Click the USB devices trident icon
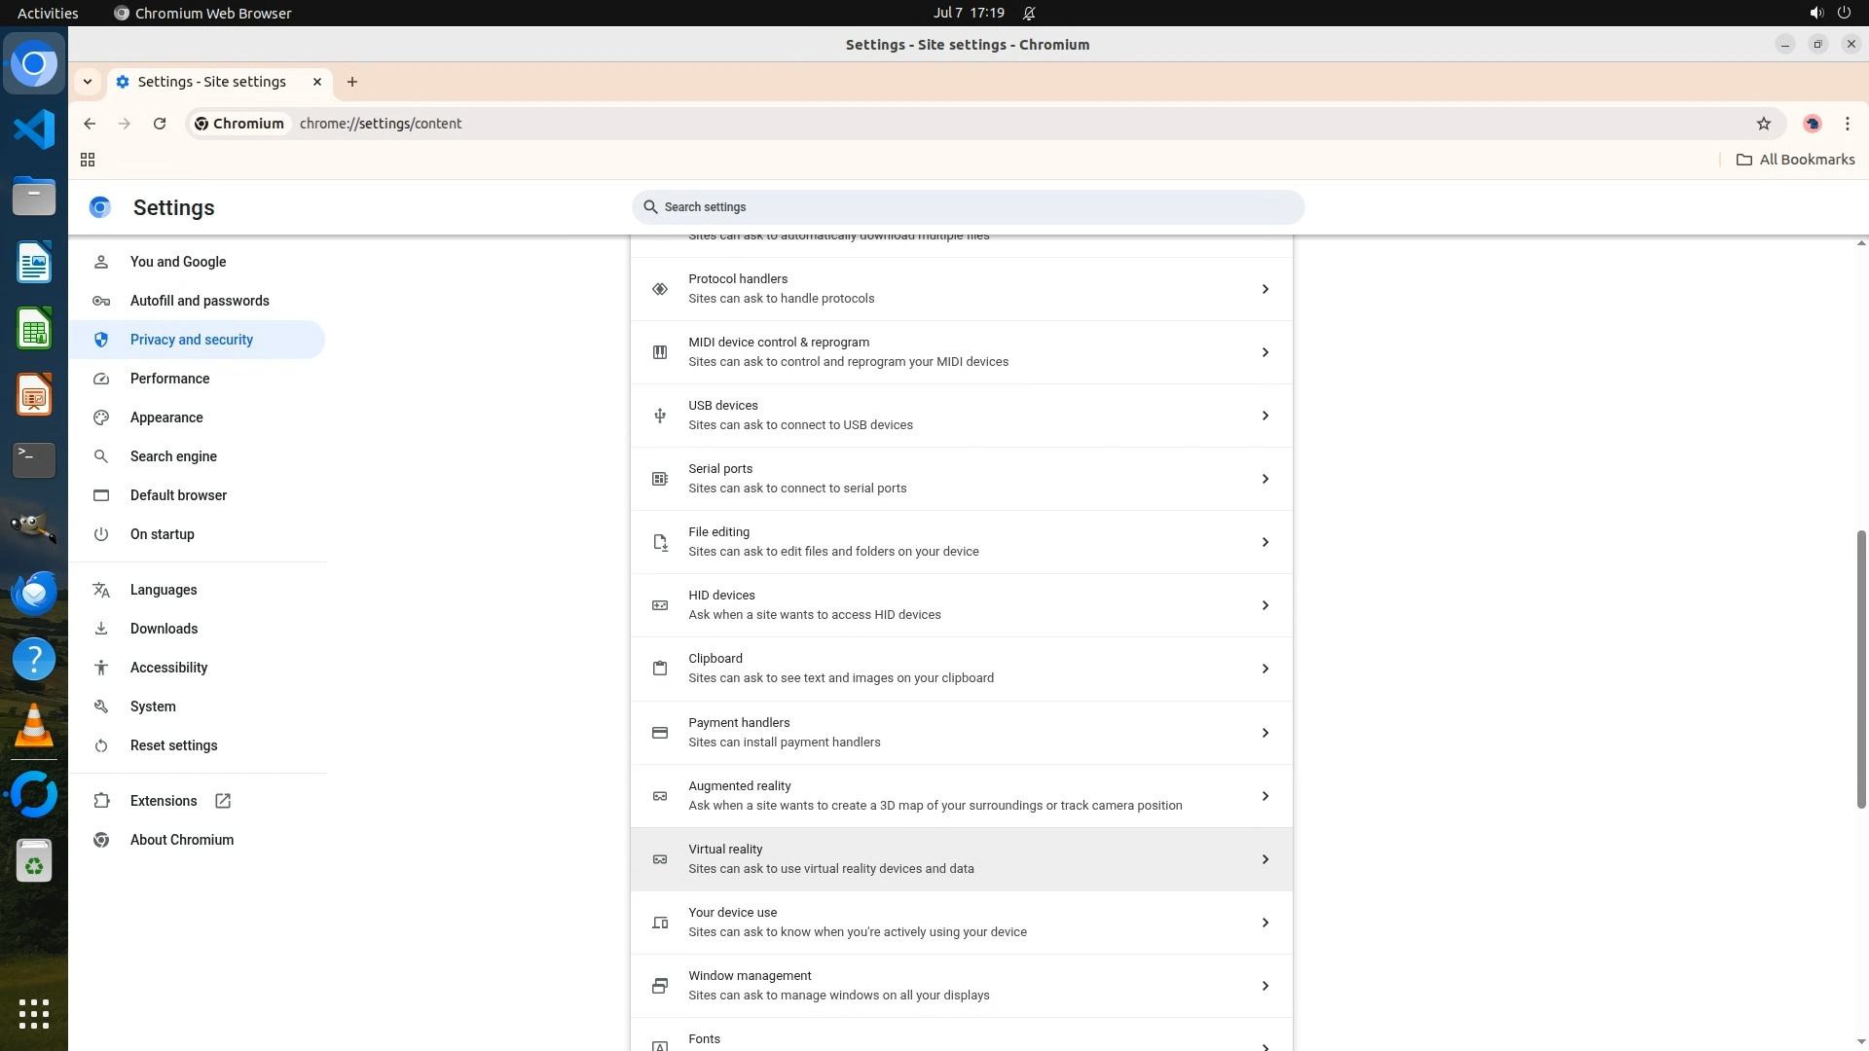Image resolution: width=1869 pixels, height=1051 pixels. [660, 416]
